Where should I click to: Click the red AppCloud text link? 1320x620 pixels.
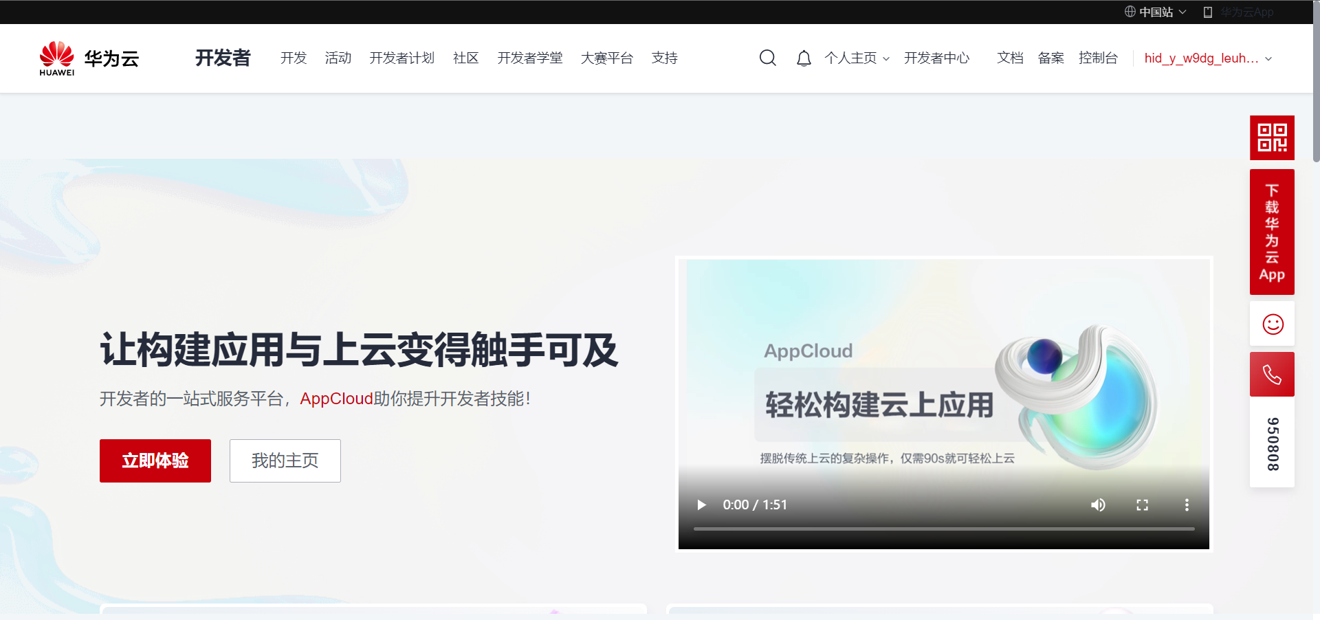tap(336, 399)
